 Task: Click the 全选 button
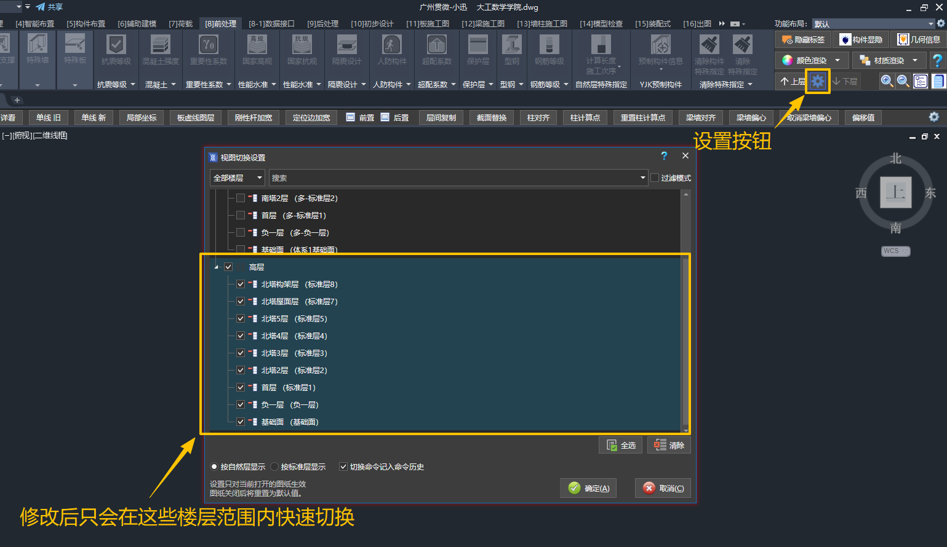(x=620, y=445)
